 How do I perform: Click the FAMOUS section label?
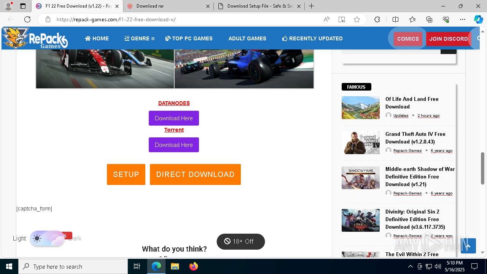pyautogui.click(x=356, y=87)
